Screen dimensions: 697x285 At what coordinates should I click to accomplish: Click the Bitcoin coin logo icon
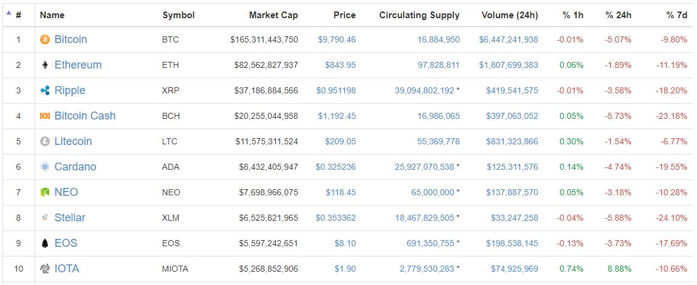point(44,39)
